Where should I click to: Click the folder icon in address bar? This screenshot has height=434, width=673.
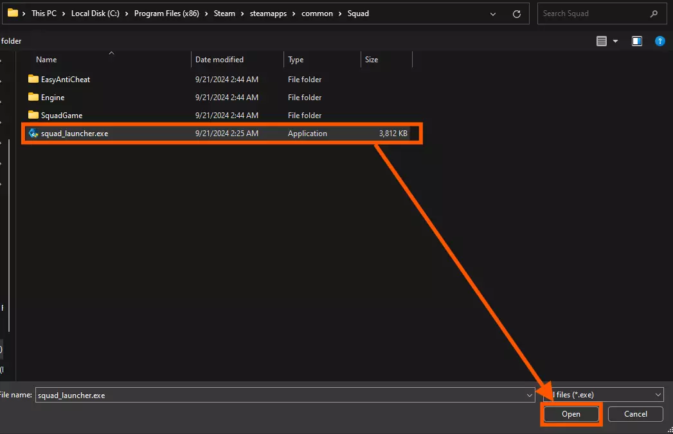point(13,13)
